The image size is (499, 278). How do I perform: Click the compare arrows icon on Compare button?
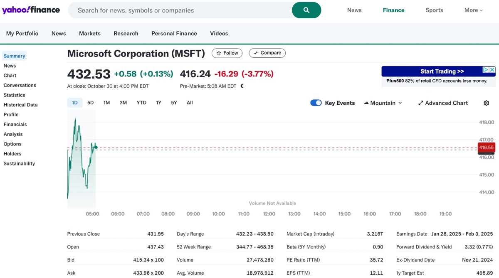coord(255,53)
